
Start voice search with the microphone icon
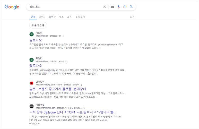pyautogui.click(x=118, y=7)
